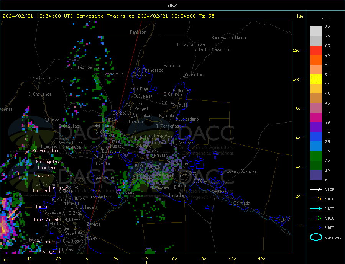345x264 pixels.
Task: Click the Capdevila map label
Action: click(113, 74)
